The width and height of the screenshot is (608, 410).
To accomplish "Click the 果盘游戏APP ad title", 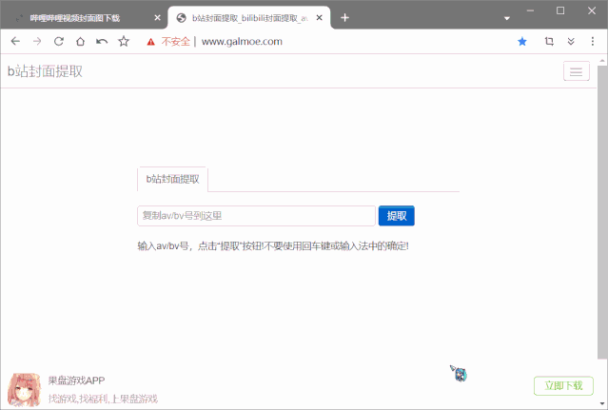I will click(76, 381).
